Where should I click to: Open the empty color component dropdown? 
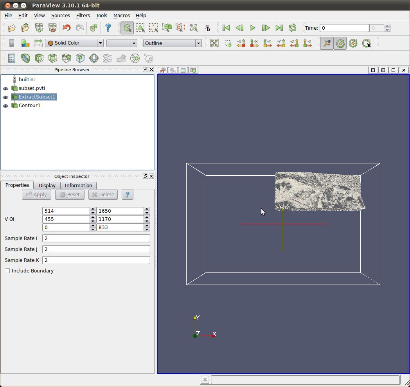122,43
